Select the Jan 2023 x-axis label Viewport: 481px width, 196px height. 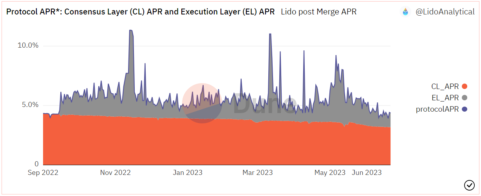coord(188,173)
